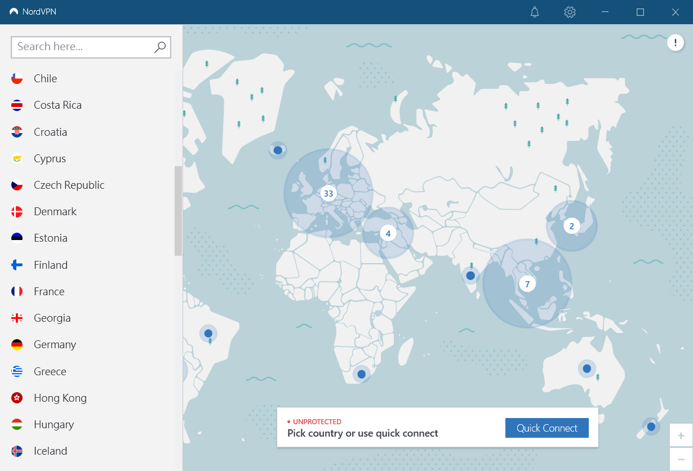Viewport: 693px width, 471px height.
Task: Click the Estonia flag icon
Action: point(17,238)
